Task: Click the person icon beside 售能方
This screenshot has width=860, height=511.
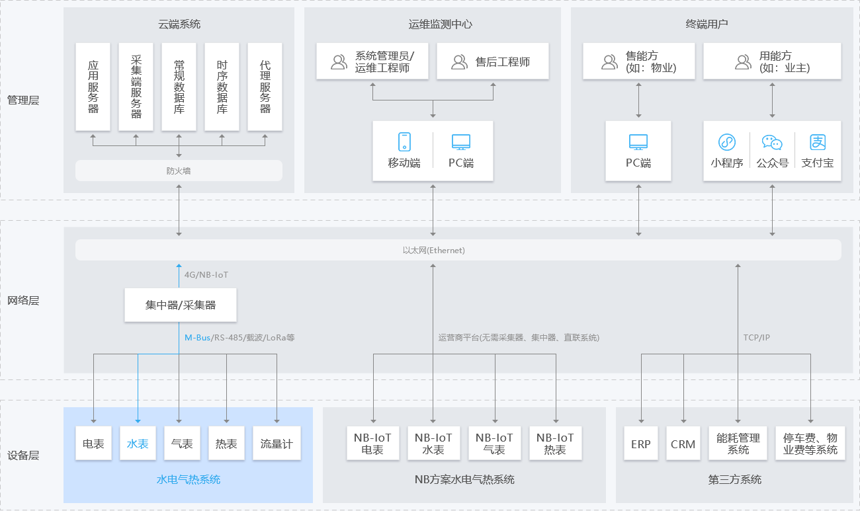Action: [x=609, y=62]
